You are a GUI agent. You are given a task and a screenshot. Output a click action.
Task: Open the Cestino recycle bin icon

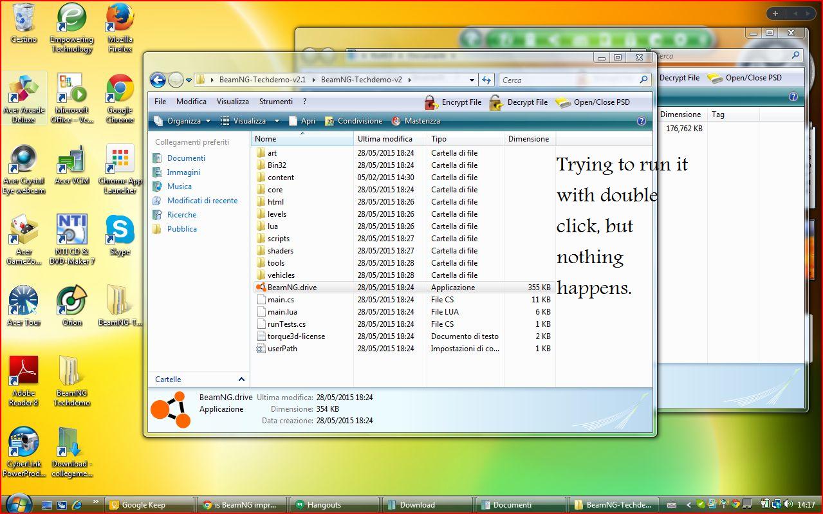pos(24,23)
